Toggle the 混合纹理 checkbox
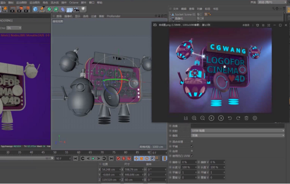The image size is (290, 184). point(192,141)
